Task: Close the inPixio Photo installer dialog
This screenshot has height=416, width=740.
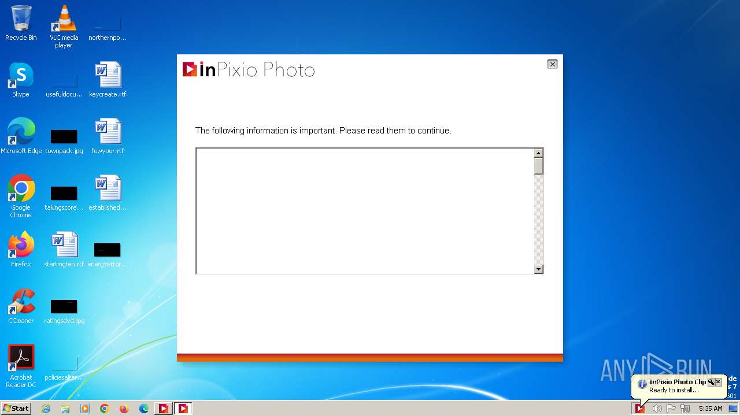Action: click(552, 64)
